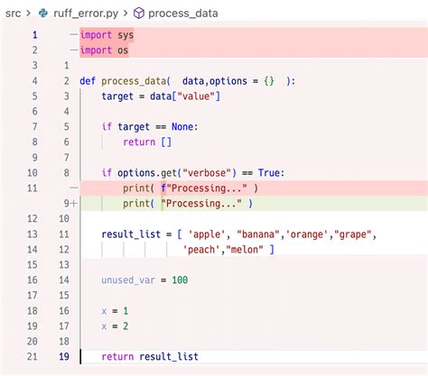
Task: Click the minus marker beside import os
Action: (x=74, y=50)
